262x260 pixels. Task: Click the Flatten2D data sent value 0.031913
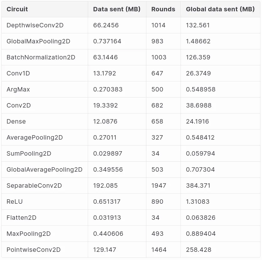pyautogui.click(x=107, y=218)
